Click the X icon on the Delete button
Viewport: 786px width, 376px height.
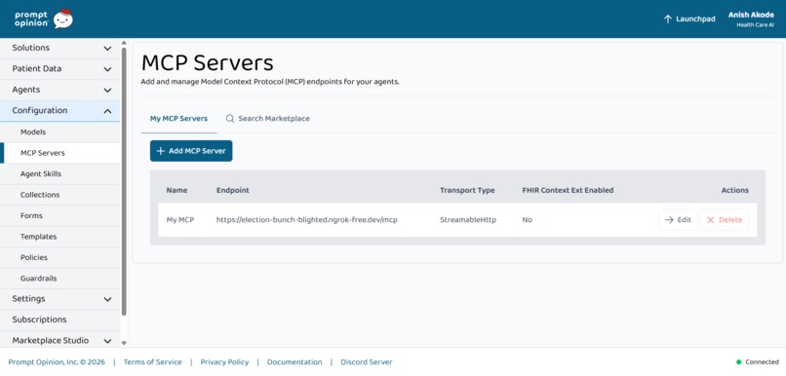[710, 220]
